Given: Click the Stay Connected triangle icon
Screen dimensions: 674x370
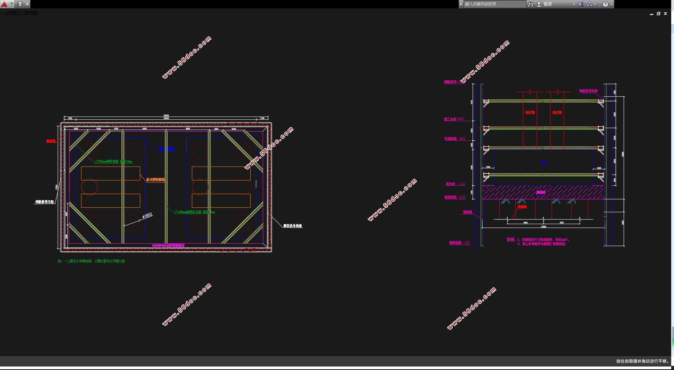Looking at the screenshot, I should pos(589,4).
